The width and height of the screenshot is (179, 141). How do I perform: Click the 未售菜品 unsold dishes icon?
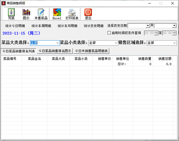coord(41,14)
